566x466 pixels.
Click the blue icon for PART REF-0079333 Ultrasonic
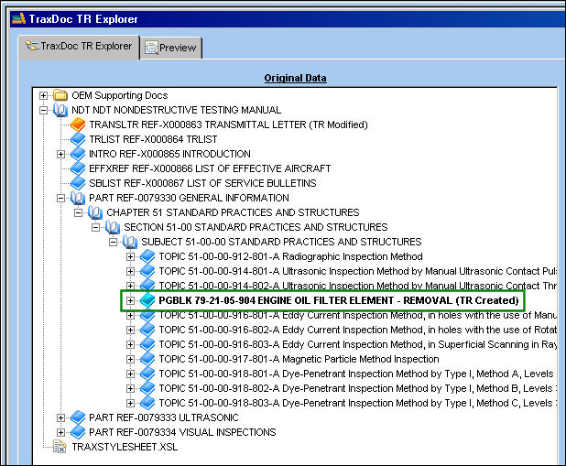pos(78,418)
